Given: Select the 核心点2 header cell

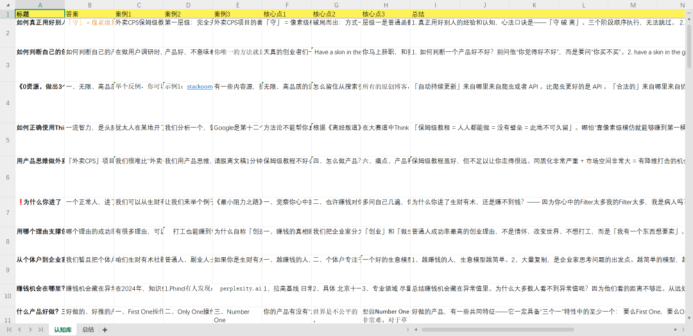Looking at the screenshot, I should (336, 13).
